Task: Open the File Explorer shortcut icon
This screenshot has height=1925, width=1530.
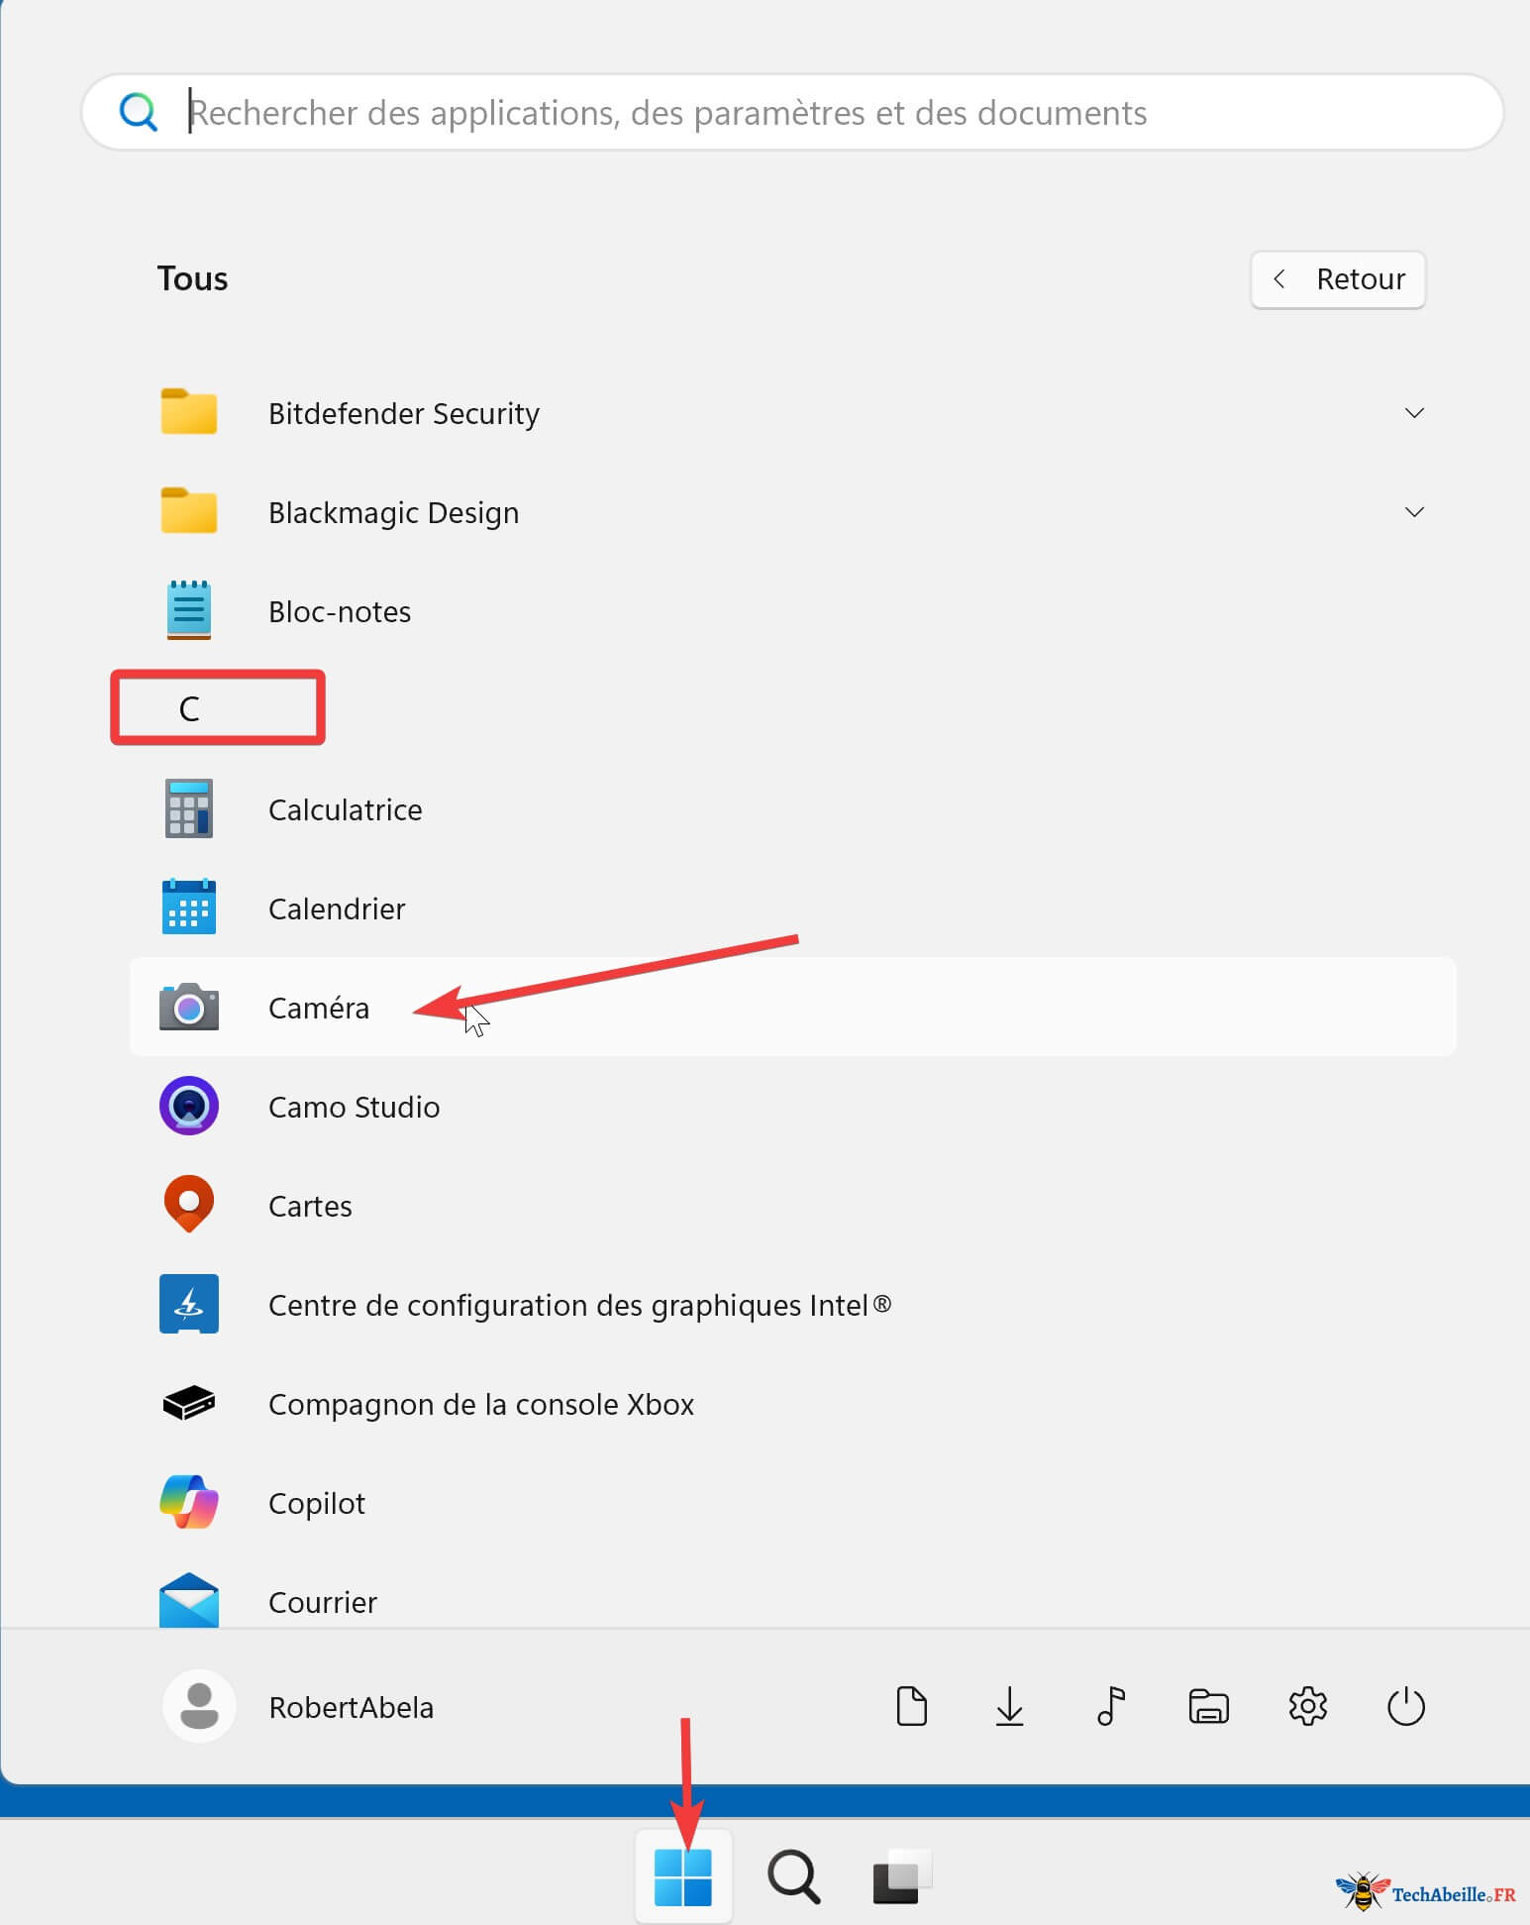Action: click(x=1208, y=1706)
